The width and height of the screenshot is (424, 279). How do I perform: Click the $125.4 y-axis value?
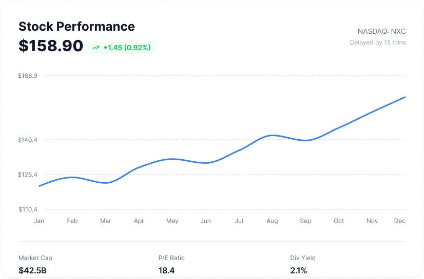[28, 175]
